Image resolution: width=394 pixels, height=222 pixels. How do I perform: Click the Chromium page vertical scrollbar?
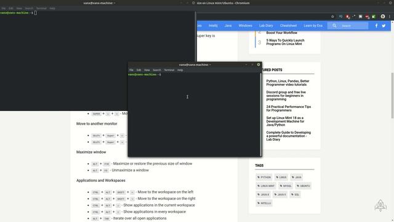(392, 96)
